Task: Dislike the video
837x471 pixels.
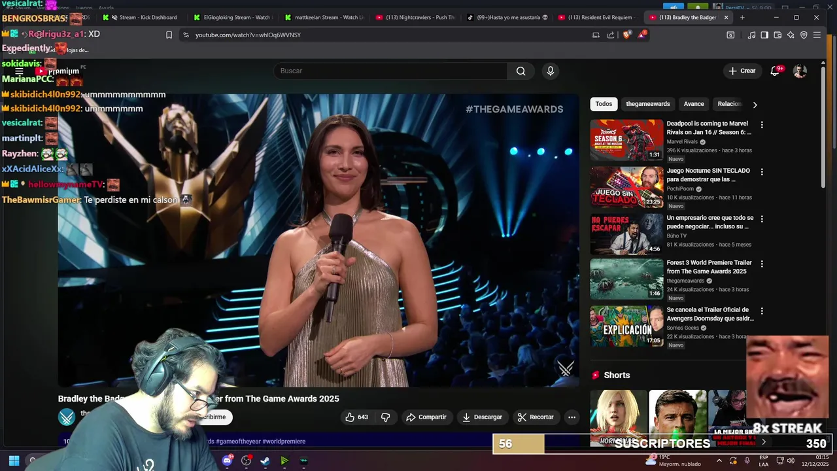Action: (385, 417)
